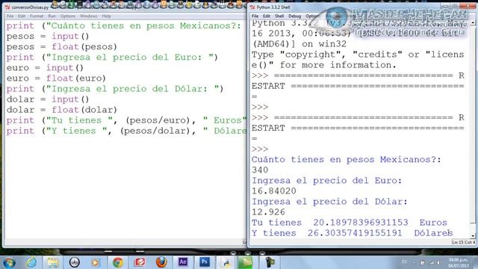Click Shell scrollbar down arrow
Viewport: 478px width, 269px height.
pyautogui.click(x=473, y=236)
